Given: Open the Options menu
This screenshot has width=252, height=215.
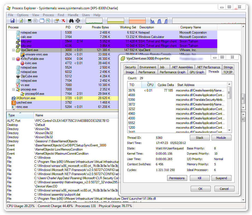Looking at the screenshot, I should [23, 15].
